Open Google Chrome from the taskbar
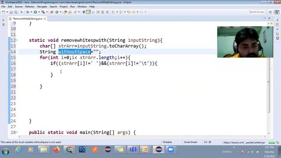The height and width of the screenshot is (158, 281). (69, 150)
